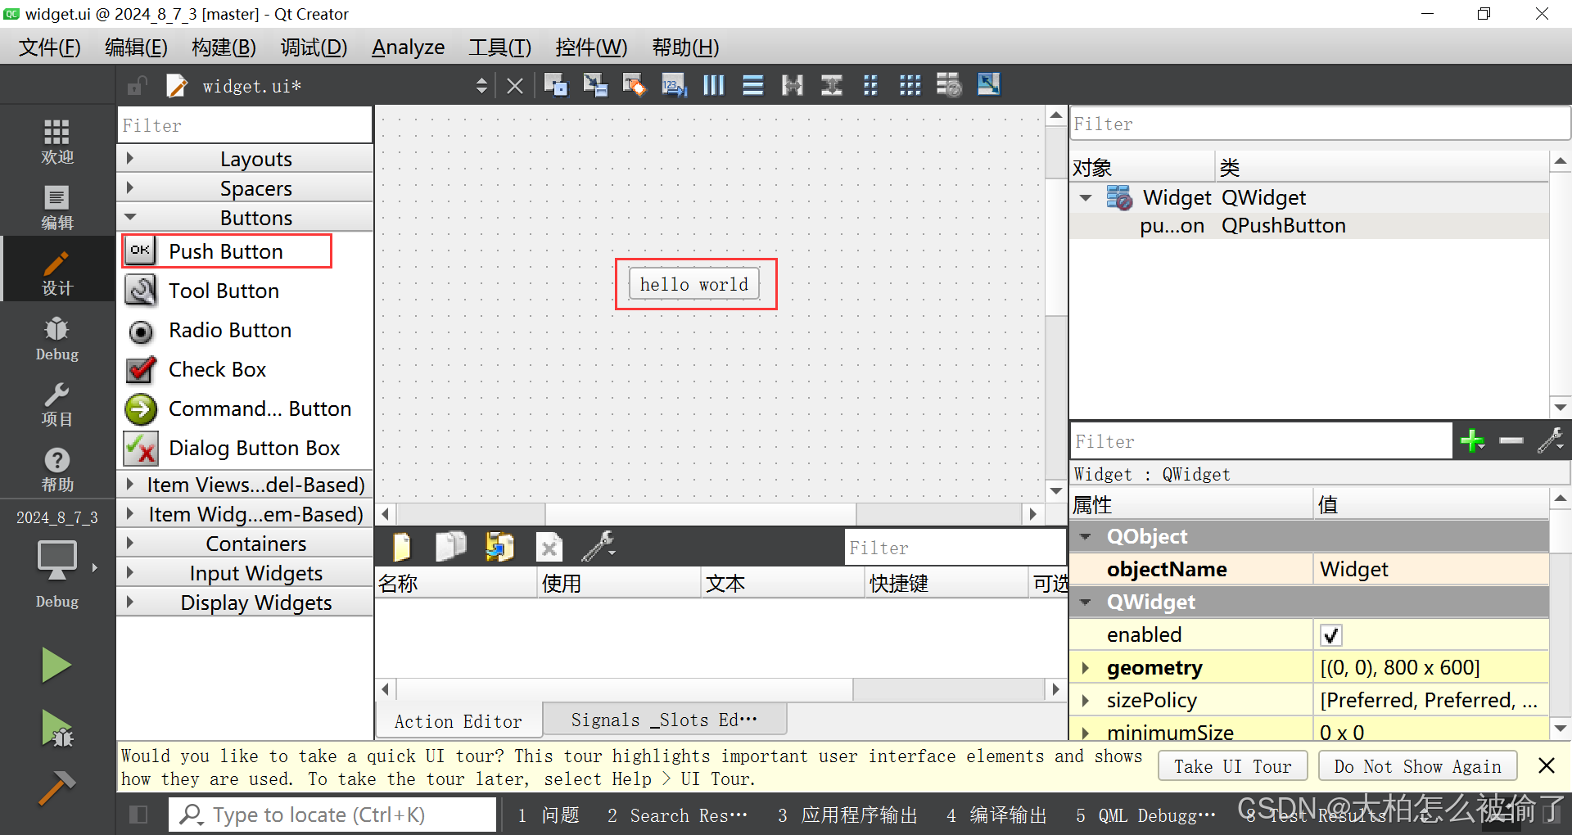1572x835 pixels.
Task: Open 问题 (Issues) output pane
Action: tap(549, 815)
